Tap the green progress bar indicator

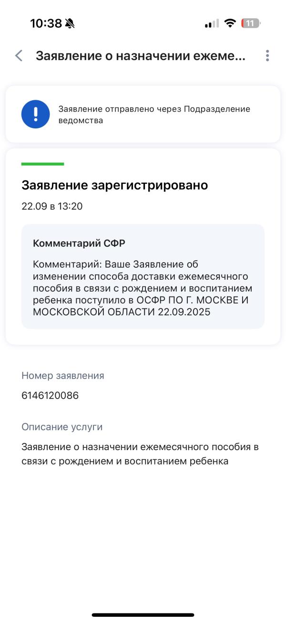coord(43,164)
